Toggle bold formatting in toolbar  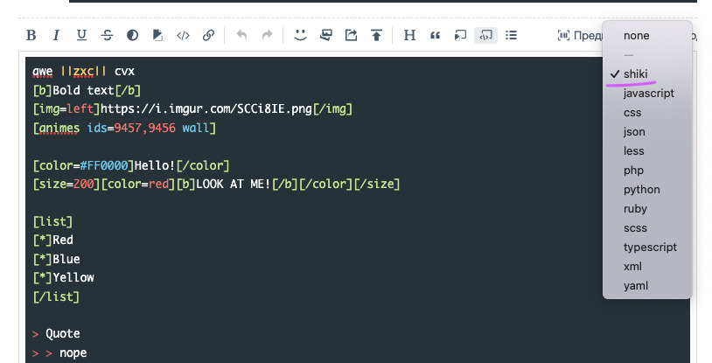(31, 36)
